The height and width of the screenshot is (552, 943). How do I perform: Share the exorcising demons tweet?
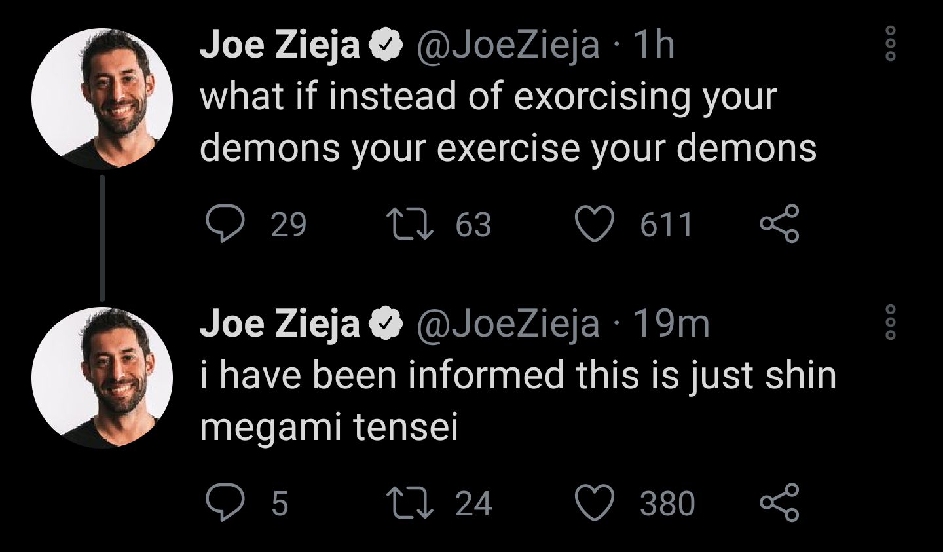pyautogui.click(x=779, y=224)
